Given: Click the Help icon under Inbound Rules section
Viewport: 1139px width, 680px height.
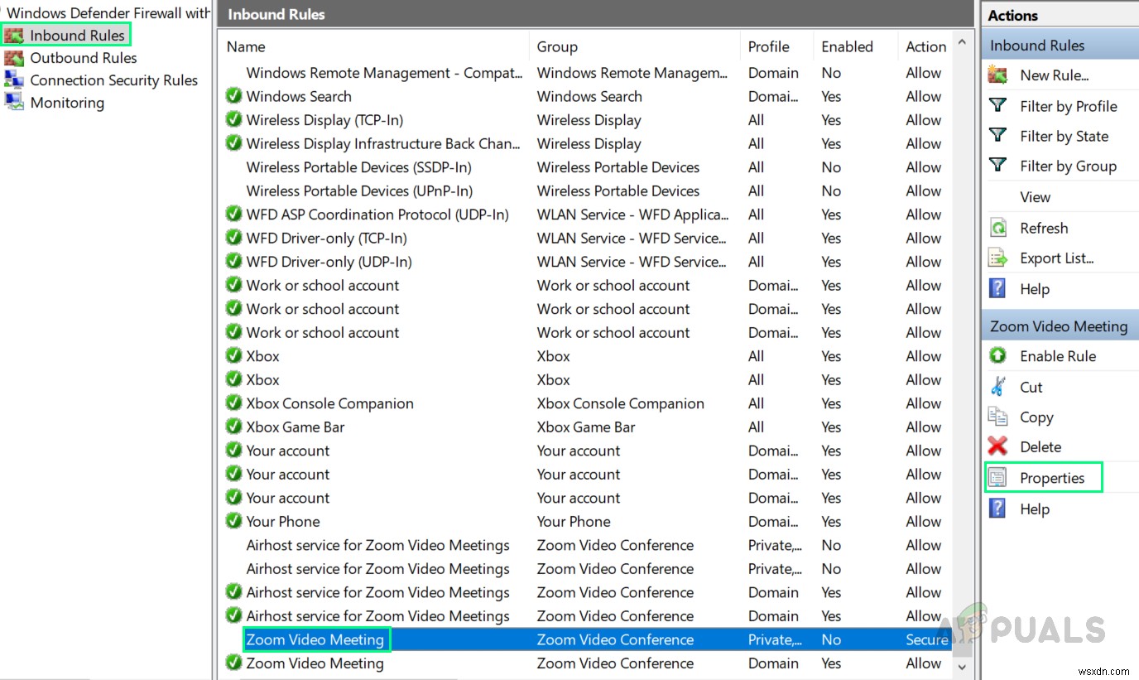Looking at the screenshot, I should (x=998, y=289).
